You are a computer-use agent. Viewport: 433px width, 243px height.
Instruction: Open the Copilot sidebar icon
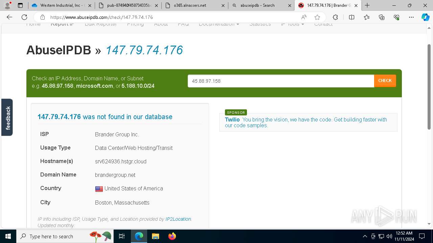click(x=425, y=17)
